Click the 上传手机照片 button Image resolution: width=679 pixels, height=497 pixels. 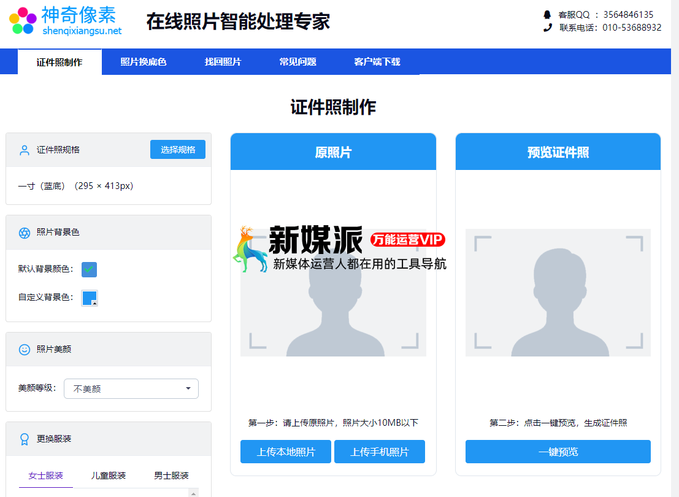click(379, 452)
